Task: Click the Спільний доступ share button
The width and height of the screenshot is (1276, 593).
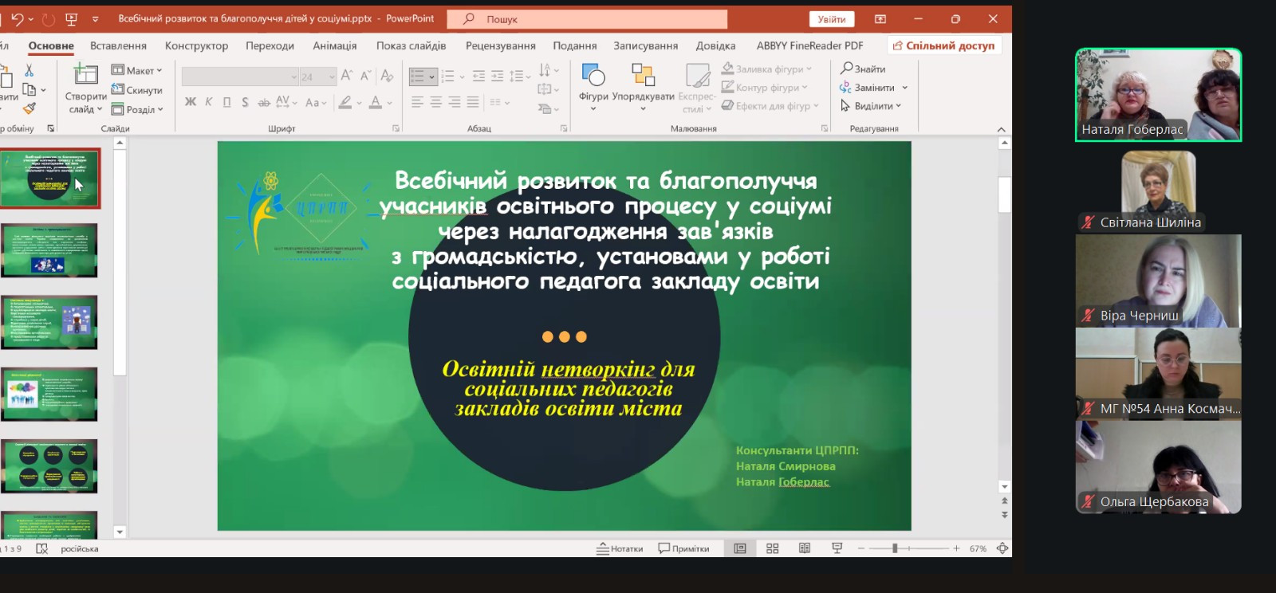Action: coord(943,45)
